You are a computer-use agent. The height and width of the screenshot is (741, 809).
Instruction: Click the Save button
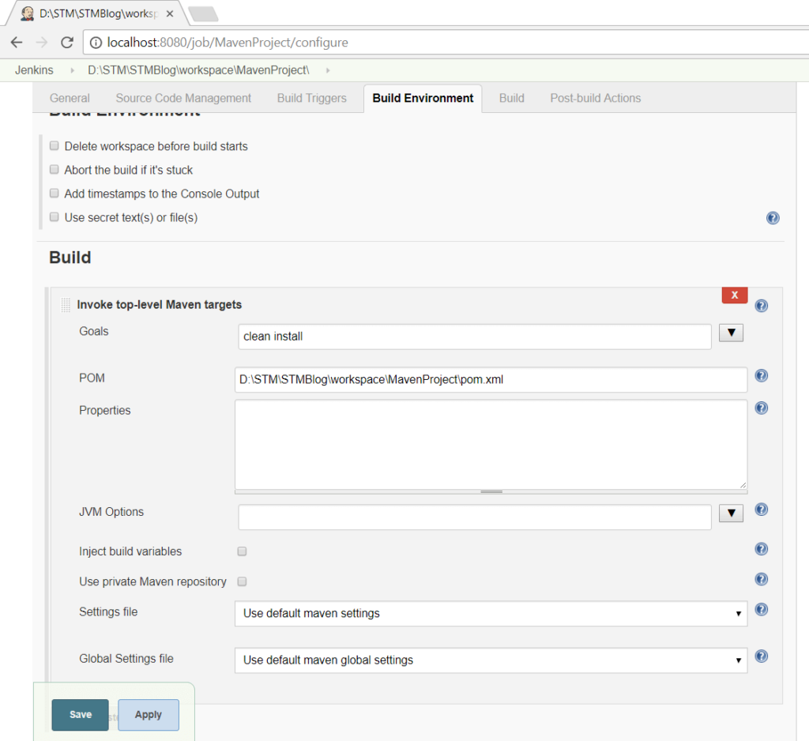80,714
